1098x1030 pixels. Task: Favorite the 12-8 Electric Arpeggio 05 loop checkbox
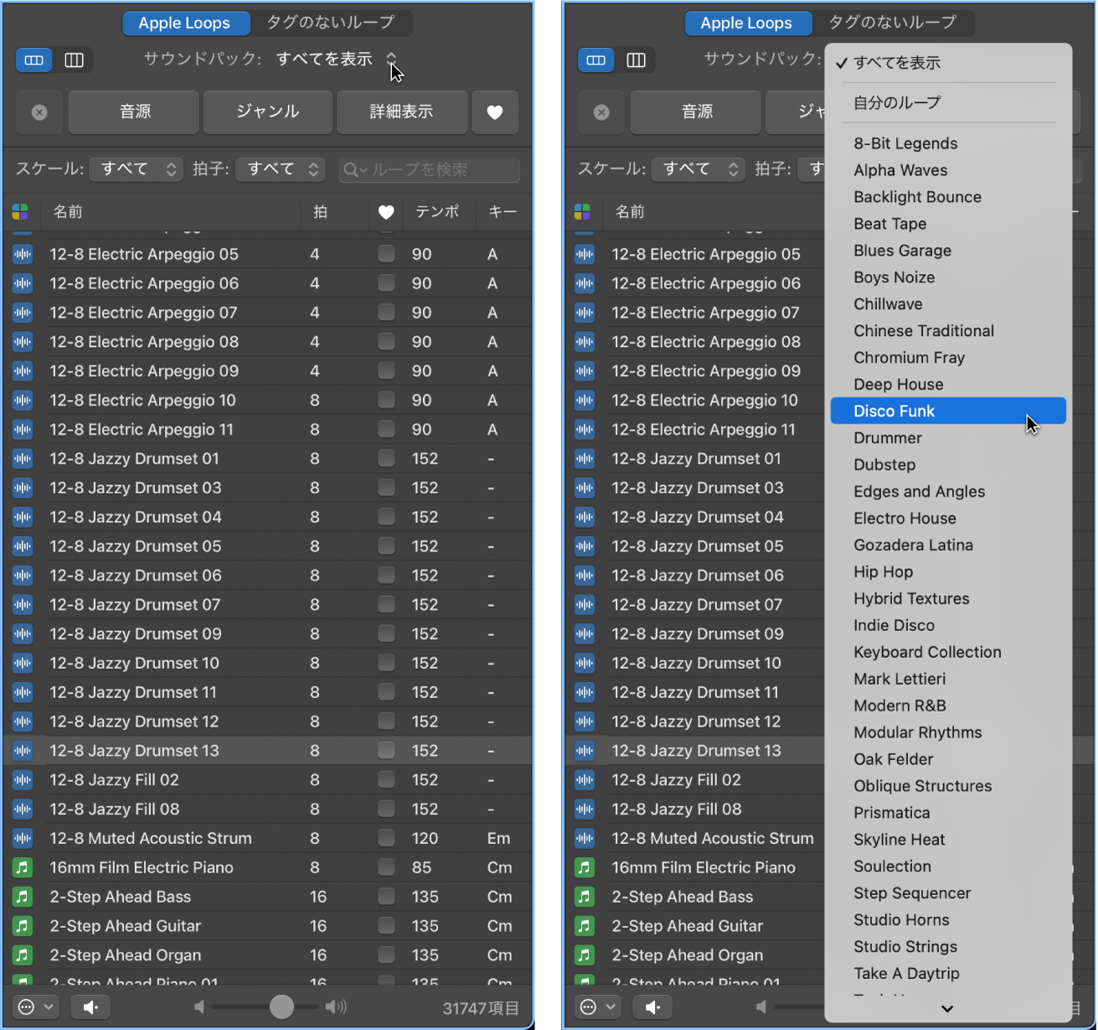coord(386,253)
